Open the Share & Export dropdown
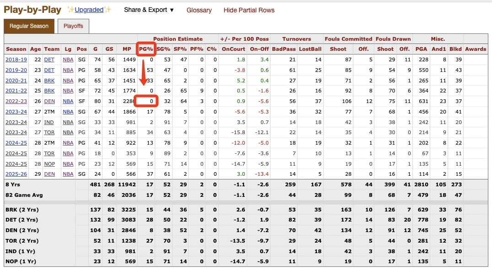 149,10
